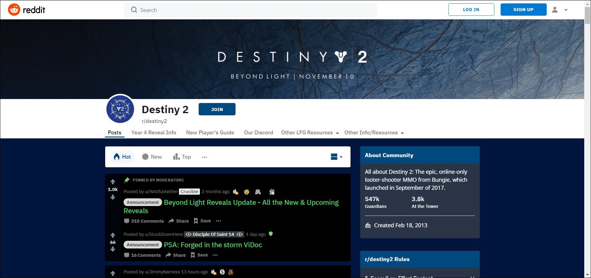591x278 pixels.
Task: Click the Crucible user flair
Action: click(189, 192)
